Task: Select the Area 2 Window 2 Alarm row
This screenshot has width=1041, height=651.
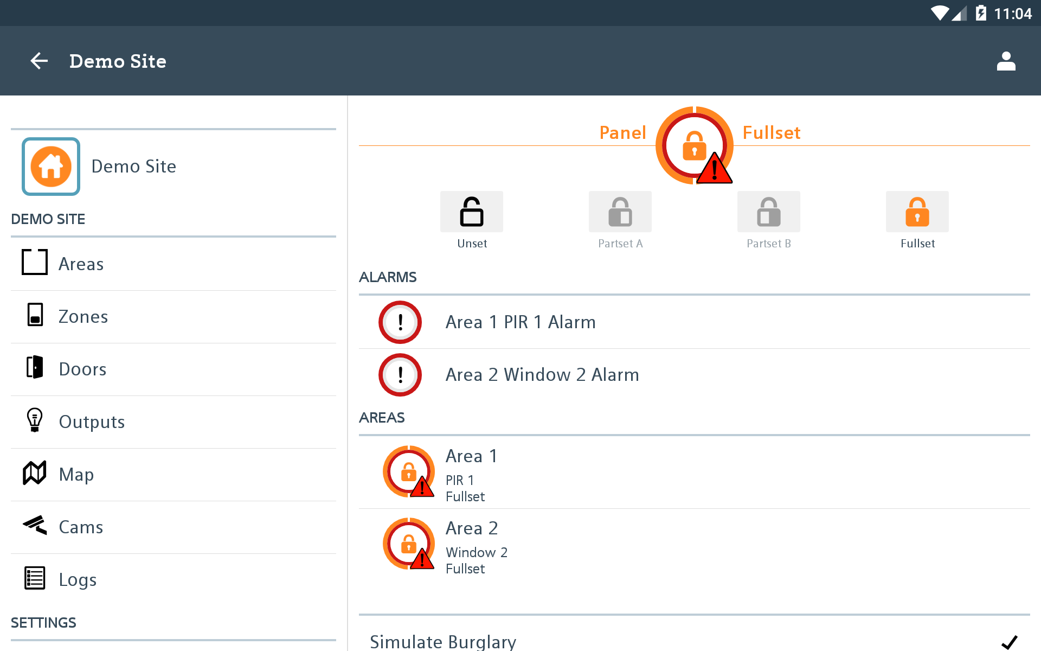Action: click(x=694, y=375)
